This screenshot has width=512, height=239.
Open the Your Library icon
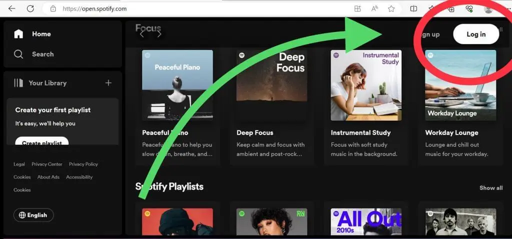[x=18, y=83]
